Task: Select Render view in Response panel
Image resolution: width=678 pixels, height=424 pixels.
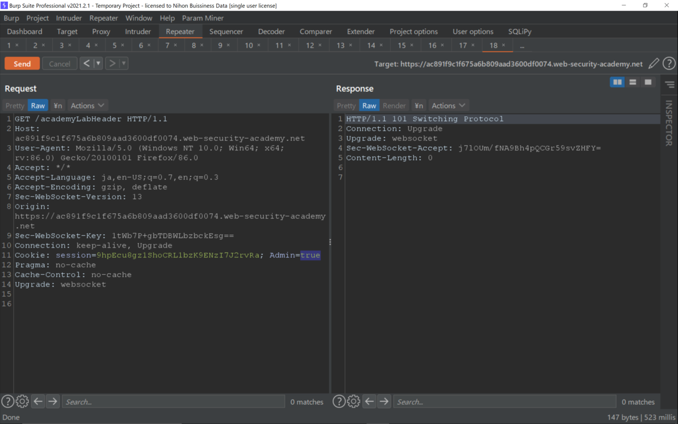Action: (394, 106)
